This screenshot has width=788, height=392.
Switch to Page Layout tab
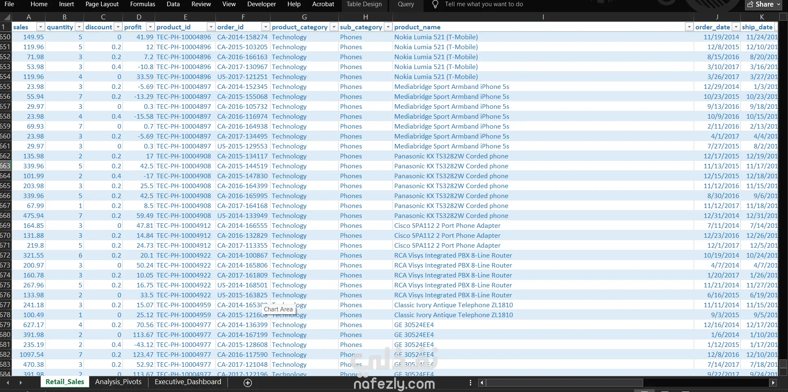tap(102, 4)
